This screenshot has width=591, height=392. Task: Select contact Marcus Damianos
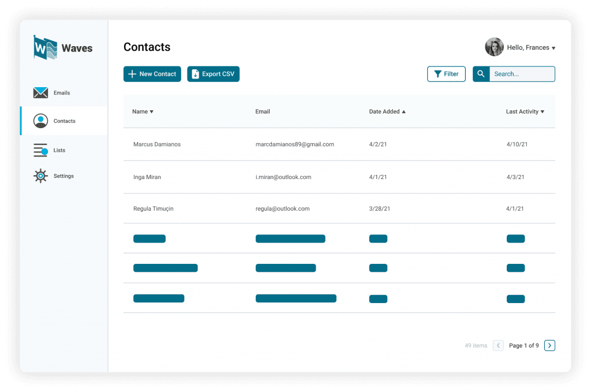[157, 144]
